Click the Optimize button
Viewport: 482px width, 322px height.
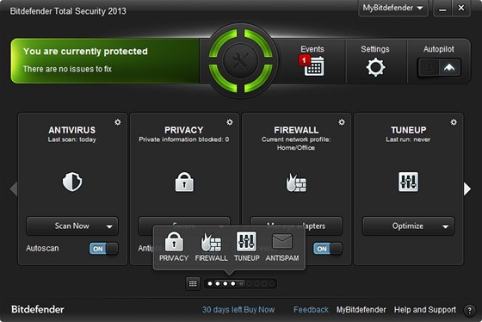click(408, 226)
